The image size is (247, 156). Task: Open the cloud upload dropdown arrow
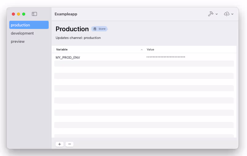tap(232, 14)
